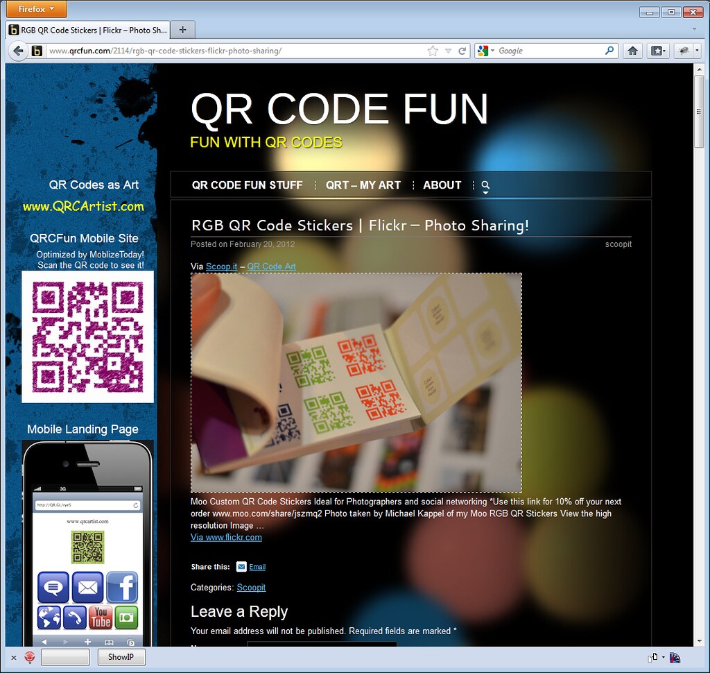Open the Scoopit category link
Viewport: 710px width, 673px height.
[x=251, y=588]
